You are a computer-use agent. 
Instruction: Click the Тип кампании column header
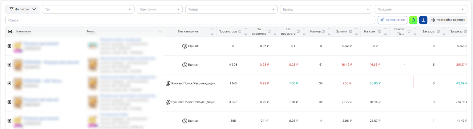(188, 32)
